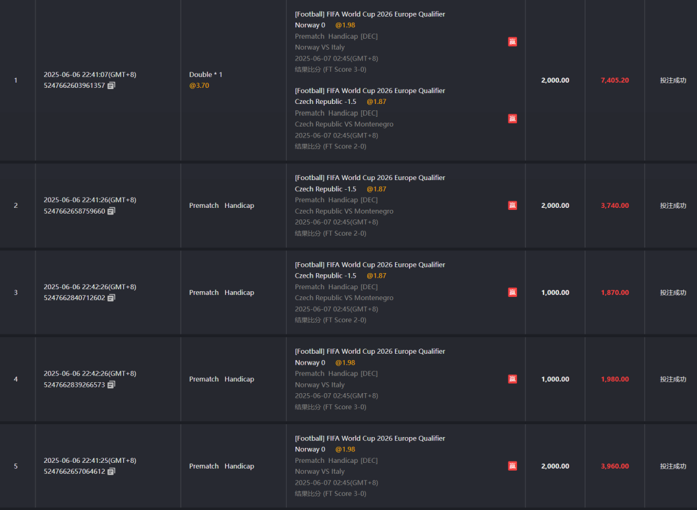Screen dimensions: 697x510
Task: Open row 3 Czech Republic VS Montenegro match text
Action: point(344,298)
